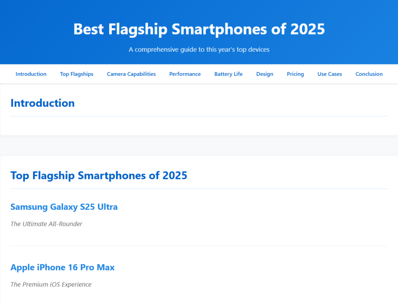Open Use Cases nav link

[330, 74]
